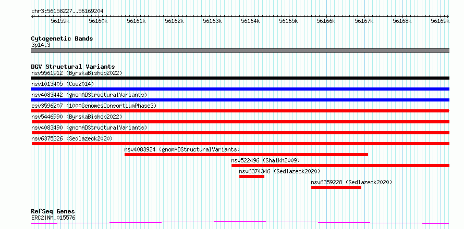Open the nsv522496 (Shaikh2009) label
464x229 pixels.
265,160
